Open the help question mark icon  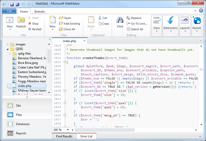pos(201,11)
